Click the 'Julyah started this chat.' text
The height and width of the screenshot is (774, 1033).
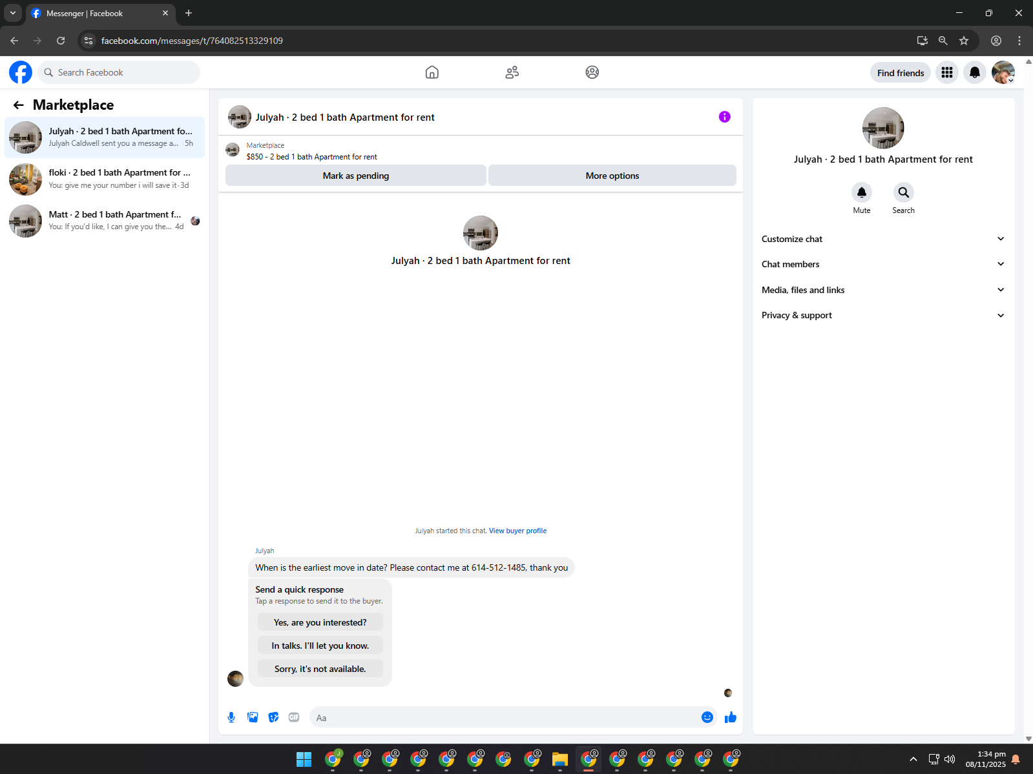pyautogui.click(x=451, y=531)
